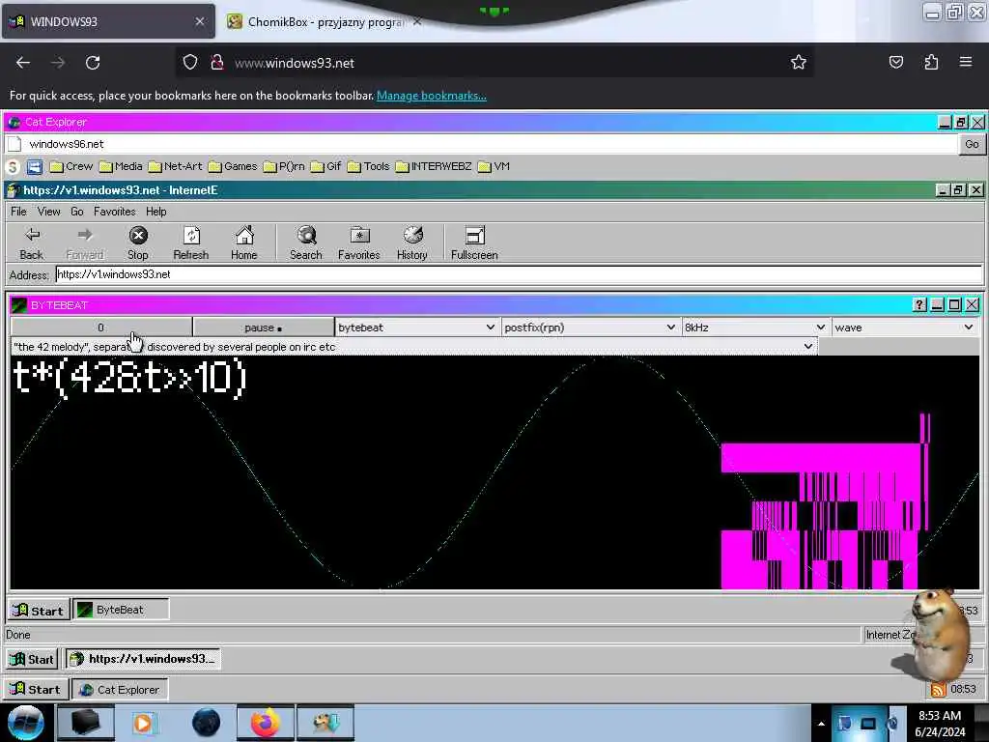Expand the postfix(rpn) syntax dropdown
Image resolution: width=989 pixels, height=742 pixels.
(590, 328)
